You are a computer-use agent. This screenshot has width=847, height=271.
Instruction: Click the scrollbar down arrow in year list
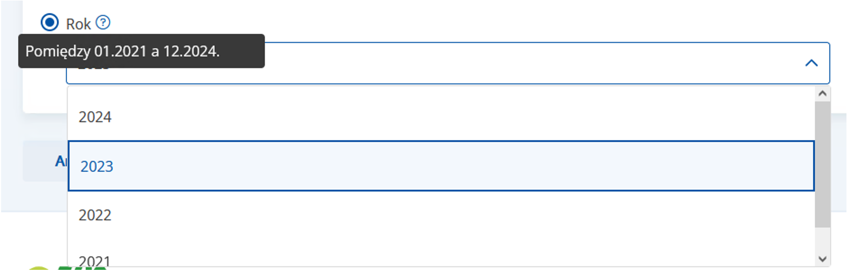pos(822,259)
